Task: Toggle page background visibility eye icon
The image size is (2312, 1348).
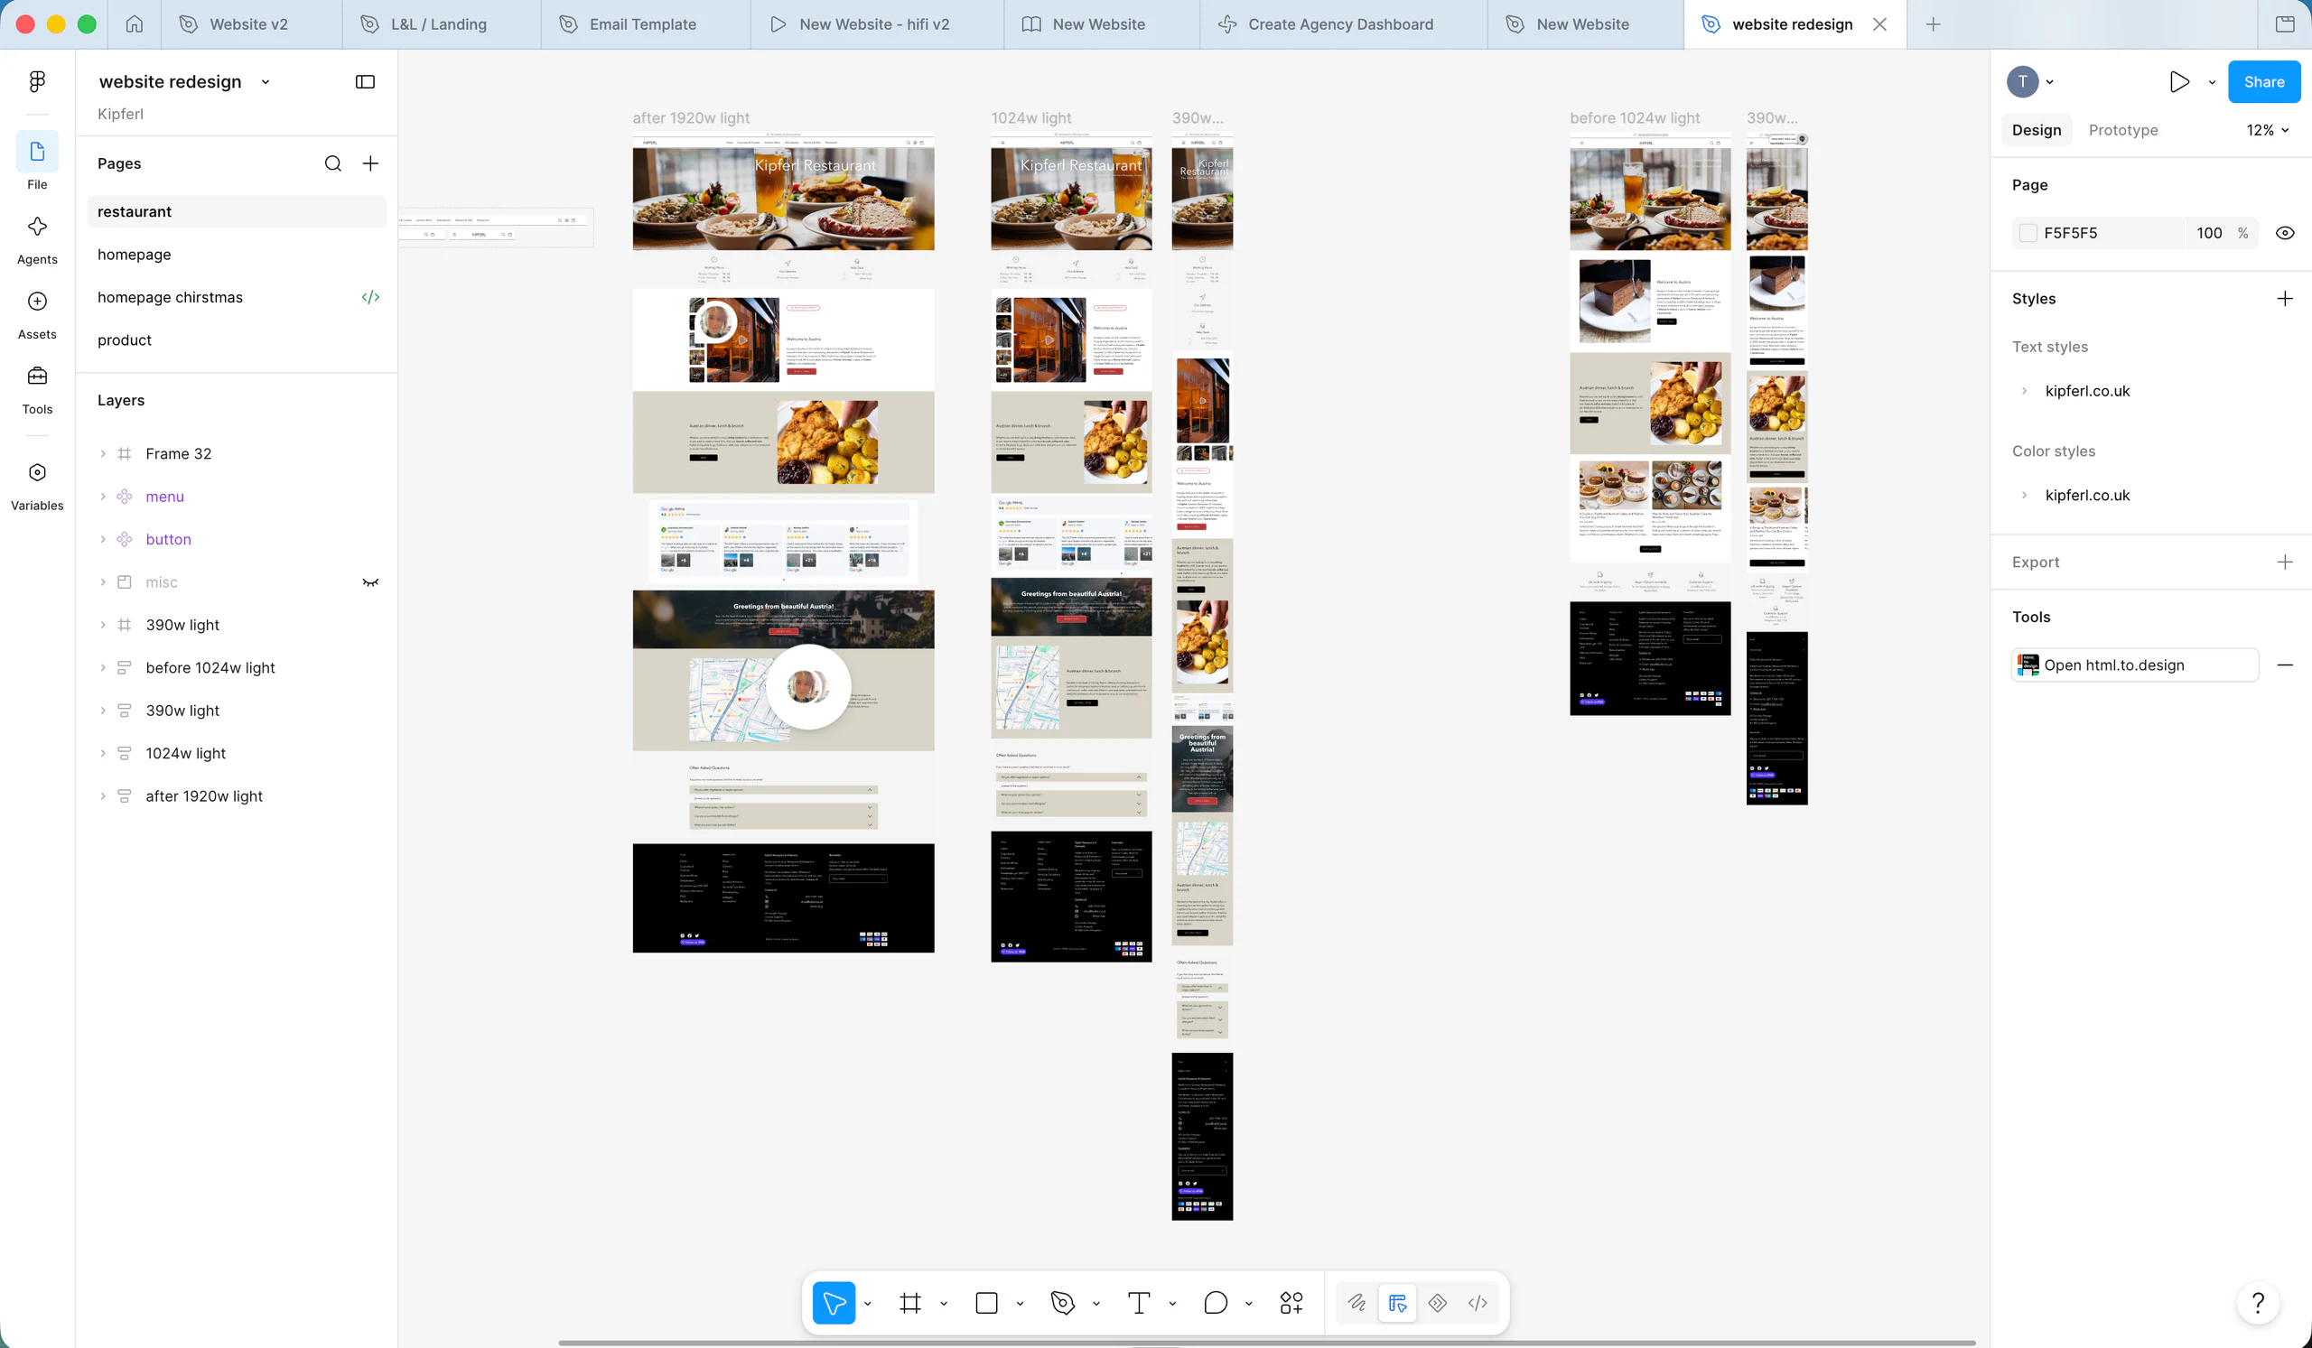Action: 2285,233
